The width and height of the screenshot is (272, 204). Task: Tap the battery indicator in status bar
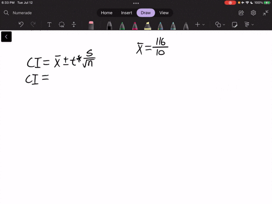[267, 3]
